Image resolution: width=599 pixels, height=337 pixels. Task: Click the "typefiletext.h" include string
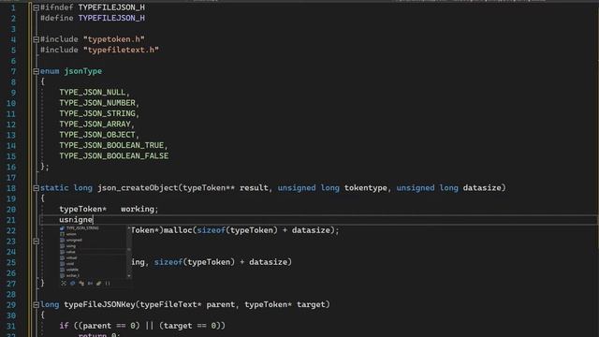coord(121,50)
